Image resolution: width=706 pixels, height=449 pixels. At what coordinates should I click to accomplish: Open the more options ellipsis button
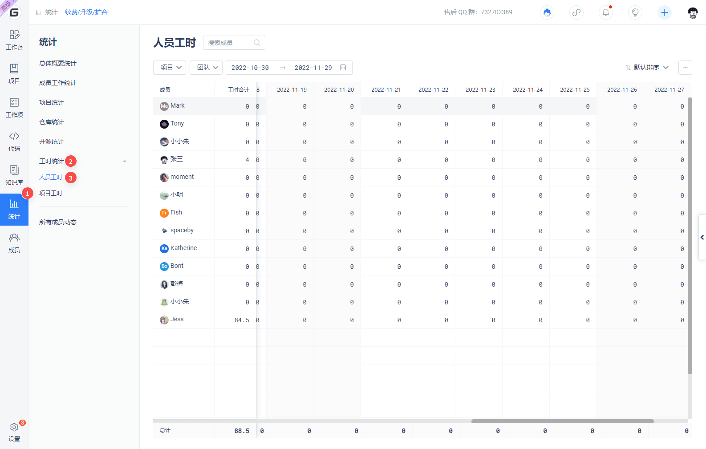click(685, 68)
